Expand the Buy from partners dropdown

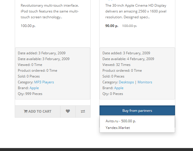pos(137,110)
